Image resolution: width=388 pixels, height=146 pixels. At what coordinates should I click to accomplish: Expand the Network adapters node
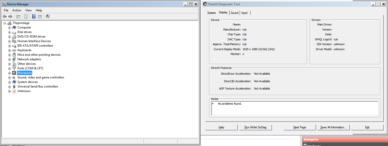pos(9,60)
